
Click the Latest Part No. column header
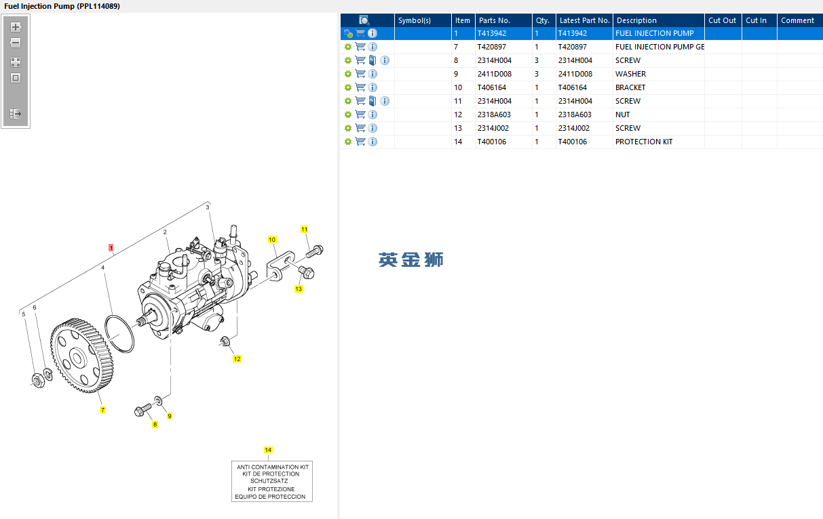(584, 20)
